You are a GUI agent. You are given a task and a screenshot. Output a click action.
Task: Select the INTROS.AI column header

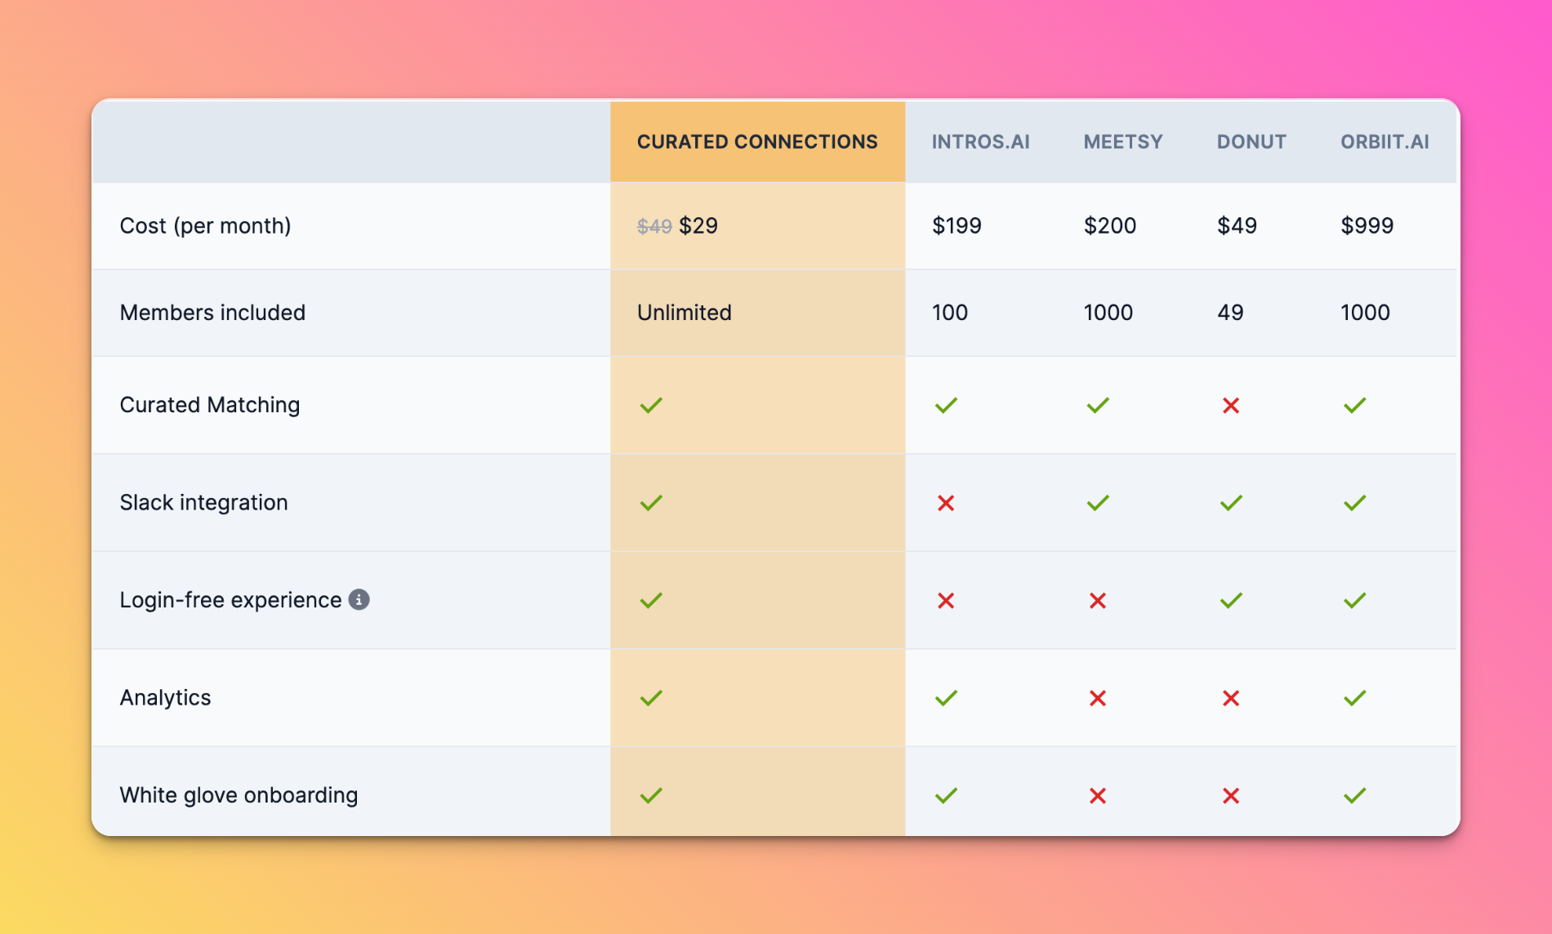point(980,142)
